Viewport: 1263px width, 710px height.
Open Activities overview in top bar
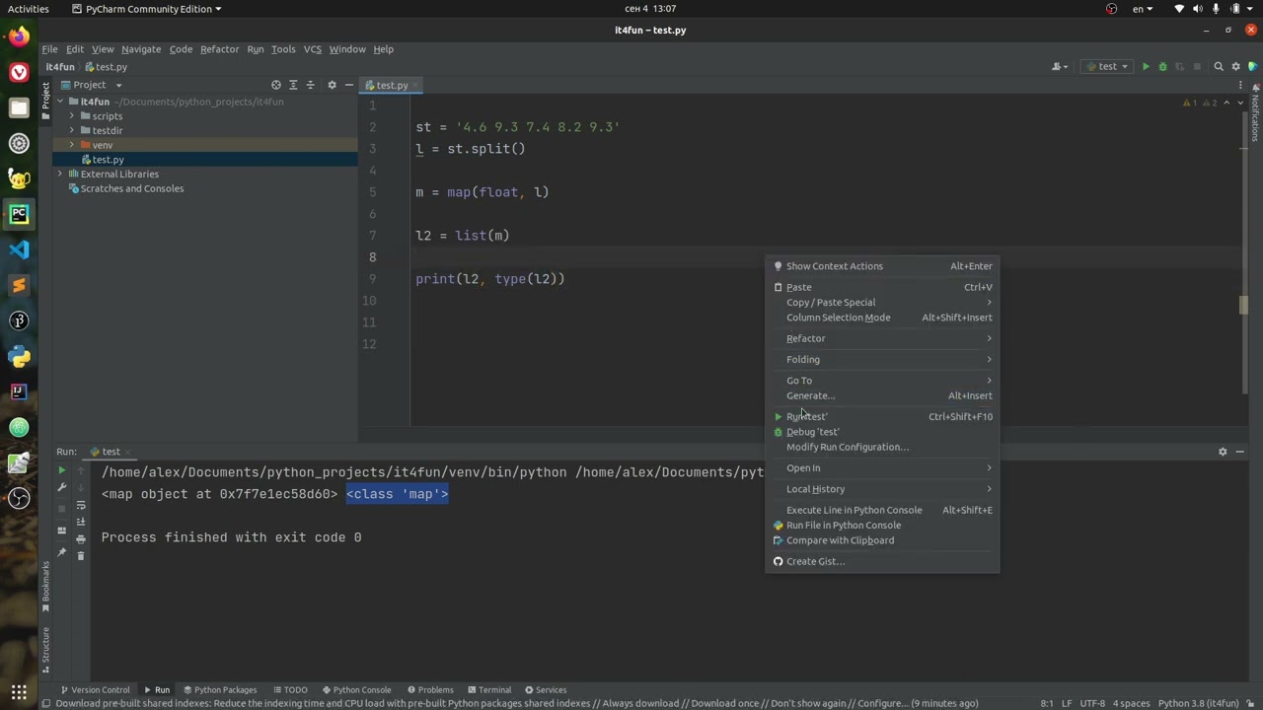click(28, 9)
